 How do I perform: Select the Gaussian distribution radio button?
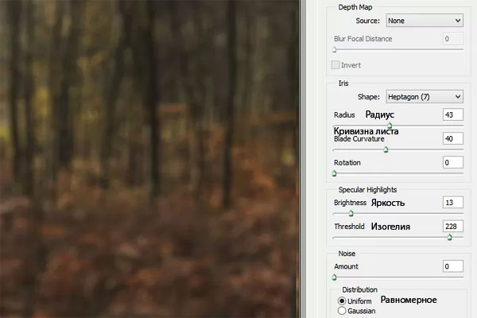coord(342,311)
